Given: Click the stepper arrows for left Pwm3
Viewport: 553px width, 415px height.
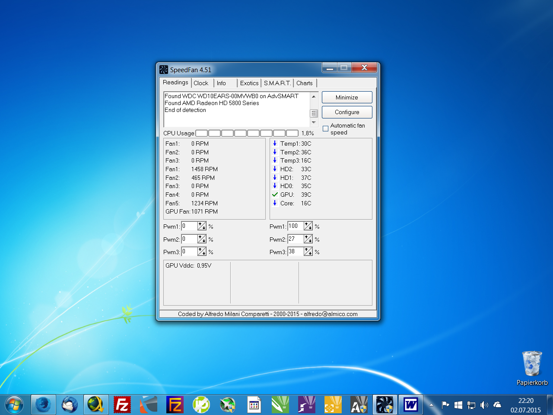Looking at the screenshot, I should (x=202, y=252).
